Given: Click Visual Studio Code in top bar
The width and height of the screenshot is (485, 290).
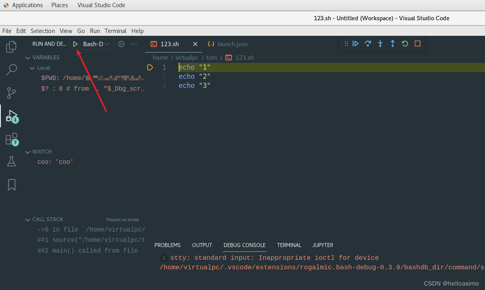Looking at the screenshot, I should coord(101,5).
